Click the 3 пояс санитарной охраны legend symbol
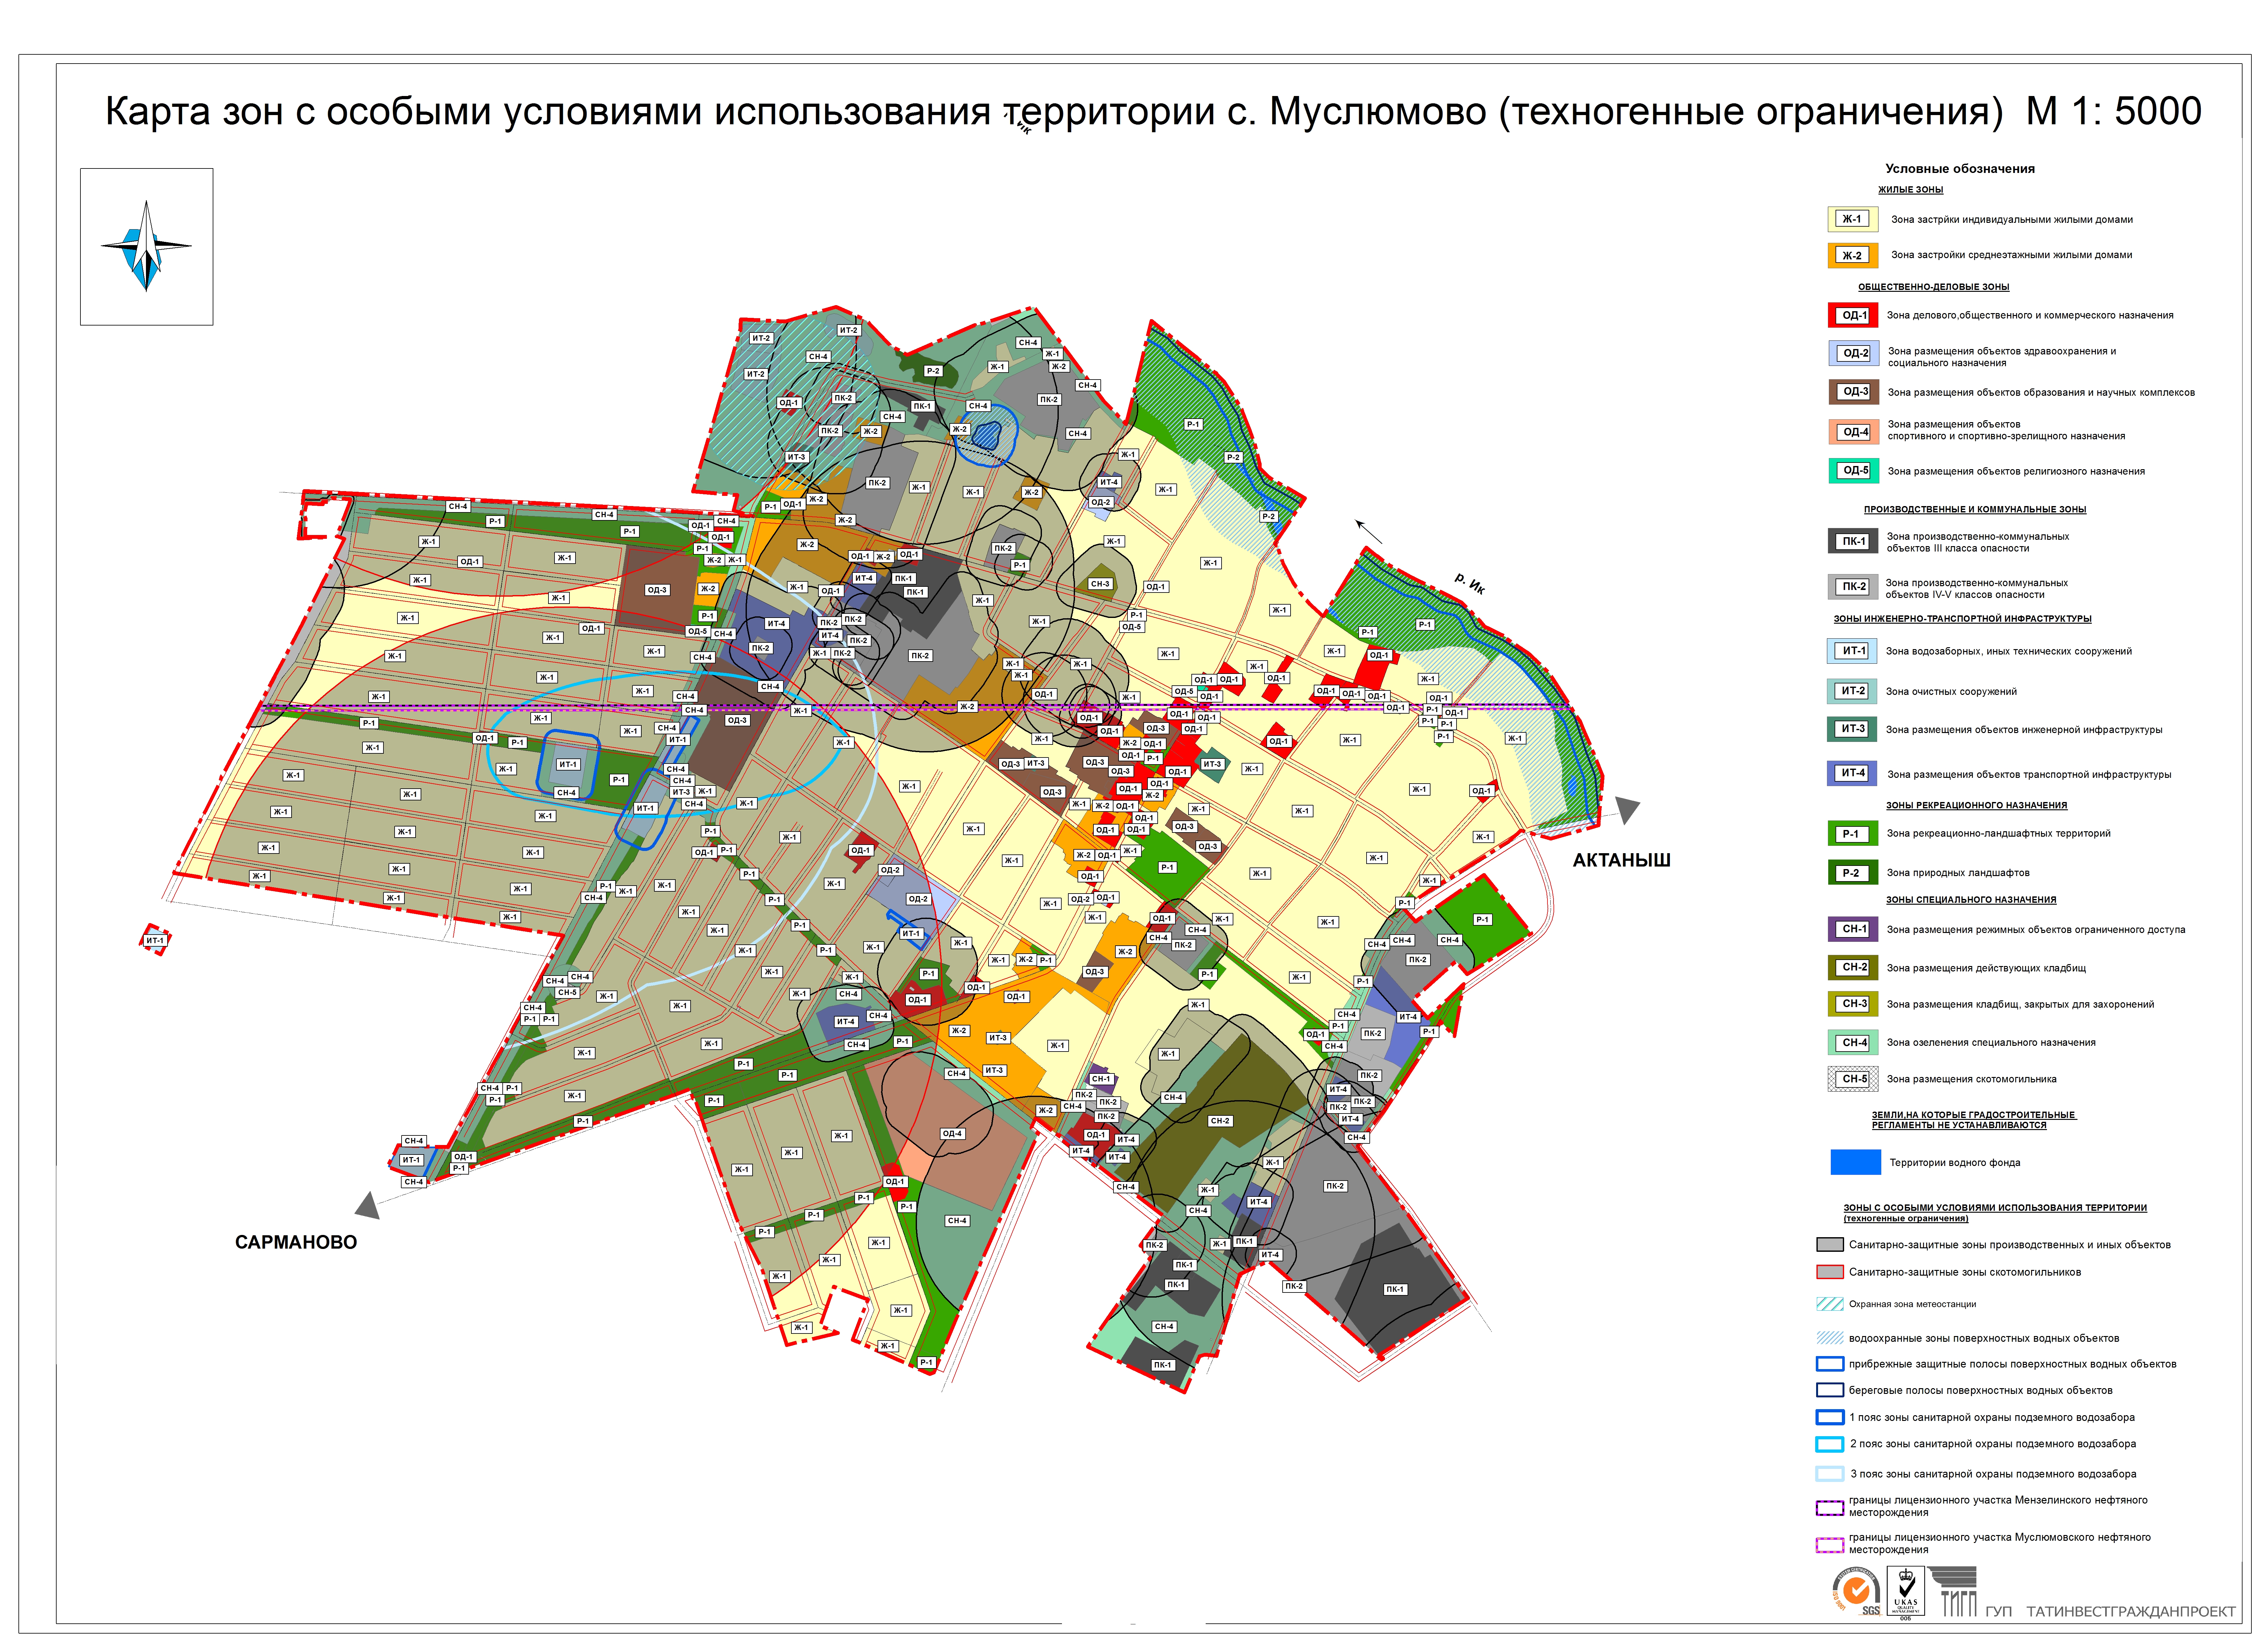2253x1652 pixels. click(x=1829, y=1474)
